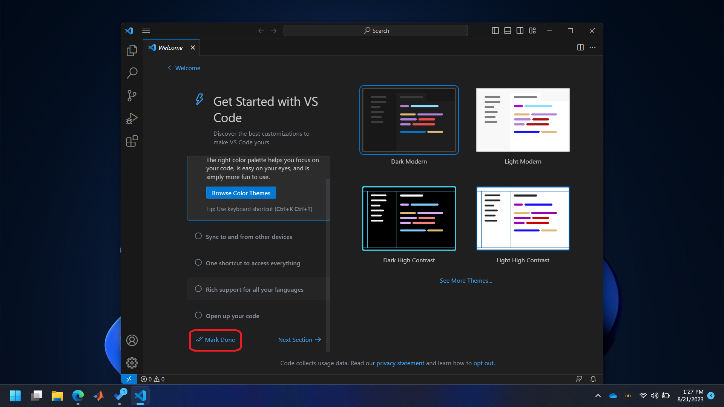Select 'One shortcut to access everything' step
Screen dimensions: 724x407
coord(253,263)
